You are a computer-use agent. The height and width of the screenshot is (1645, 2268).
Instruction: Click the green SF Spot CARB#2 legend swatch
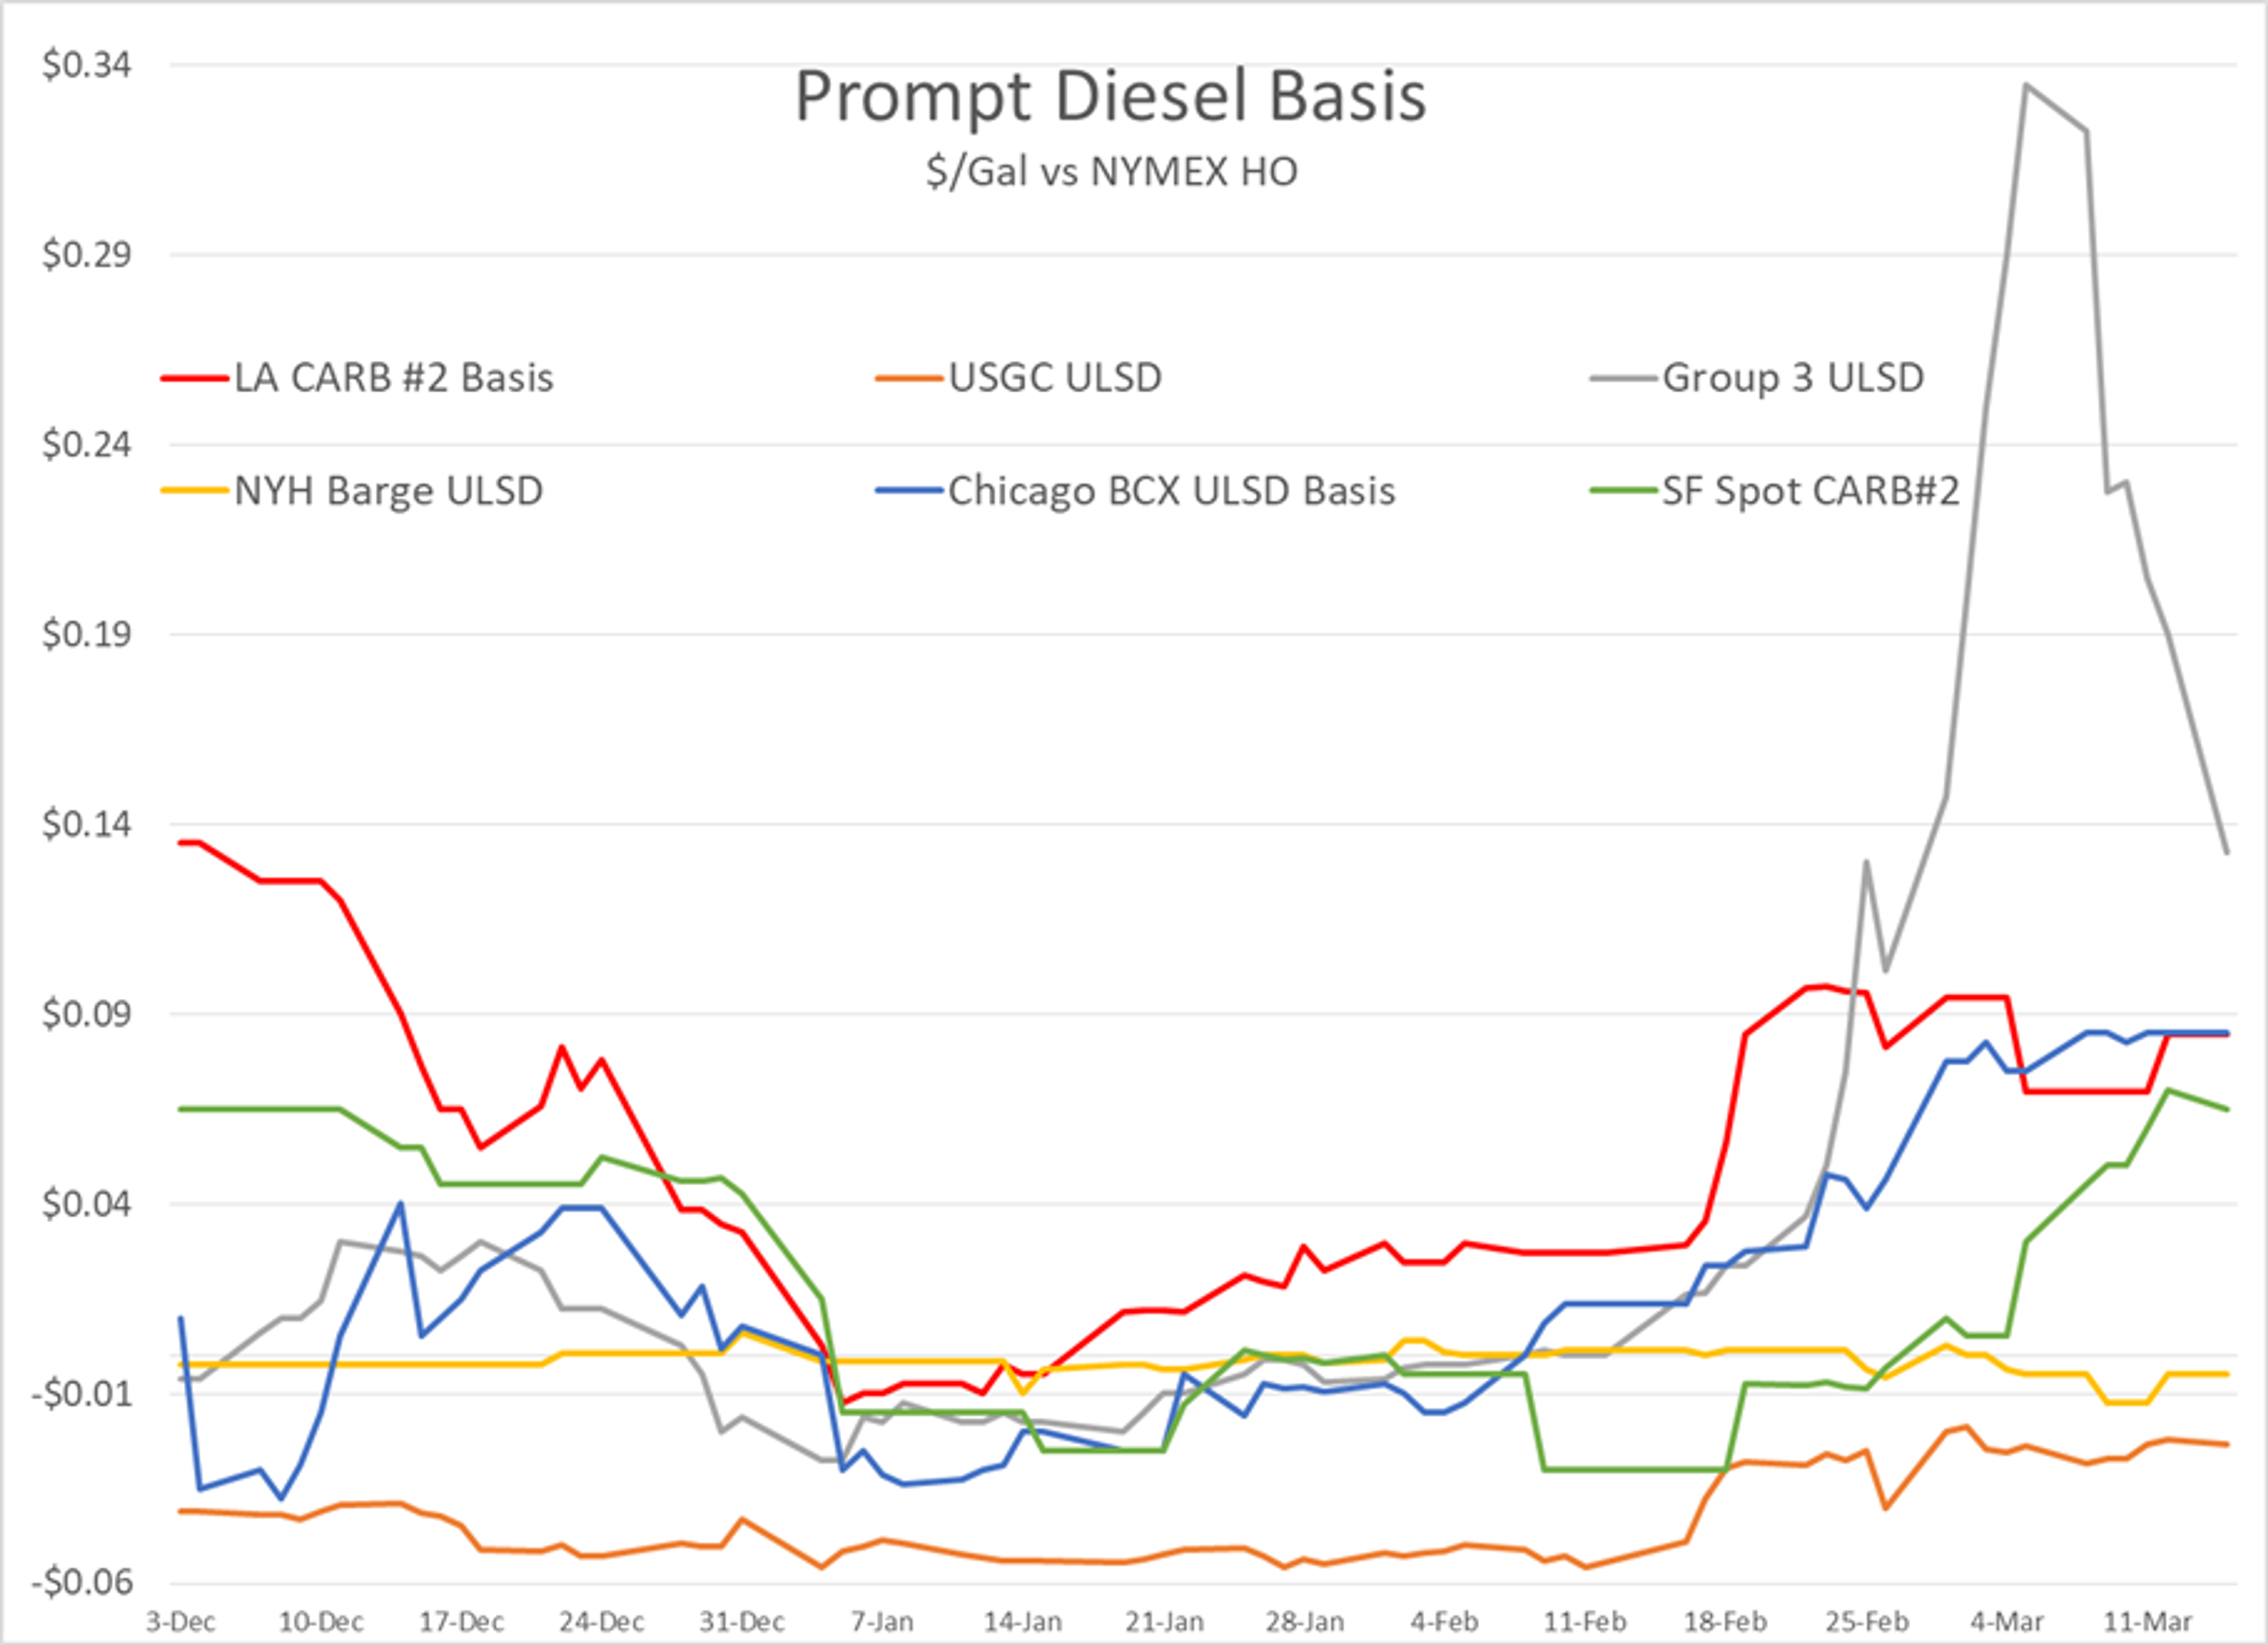coord(1623,491)
